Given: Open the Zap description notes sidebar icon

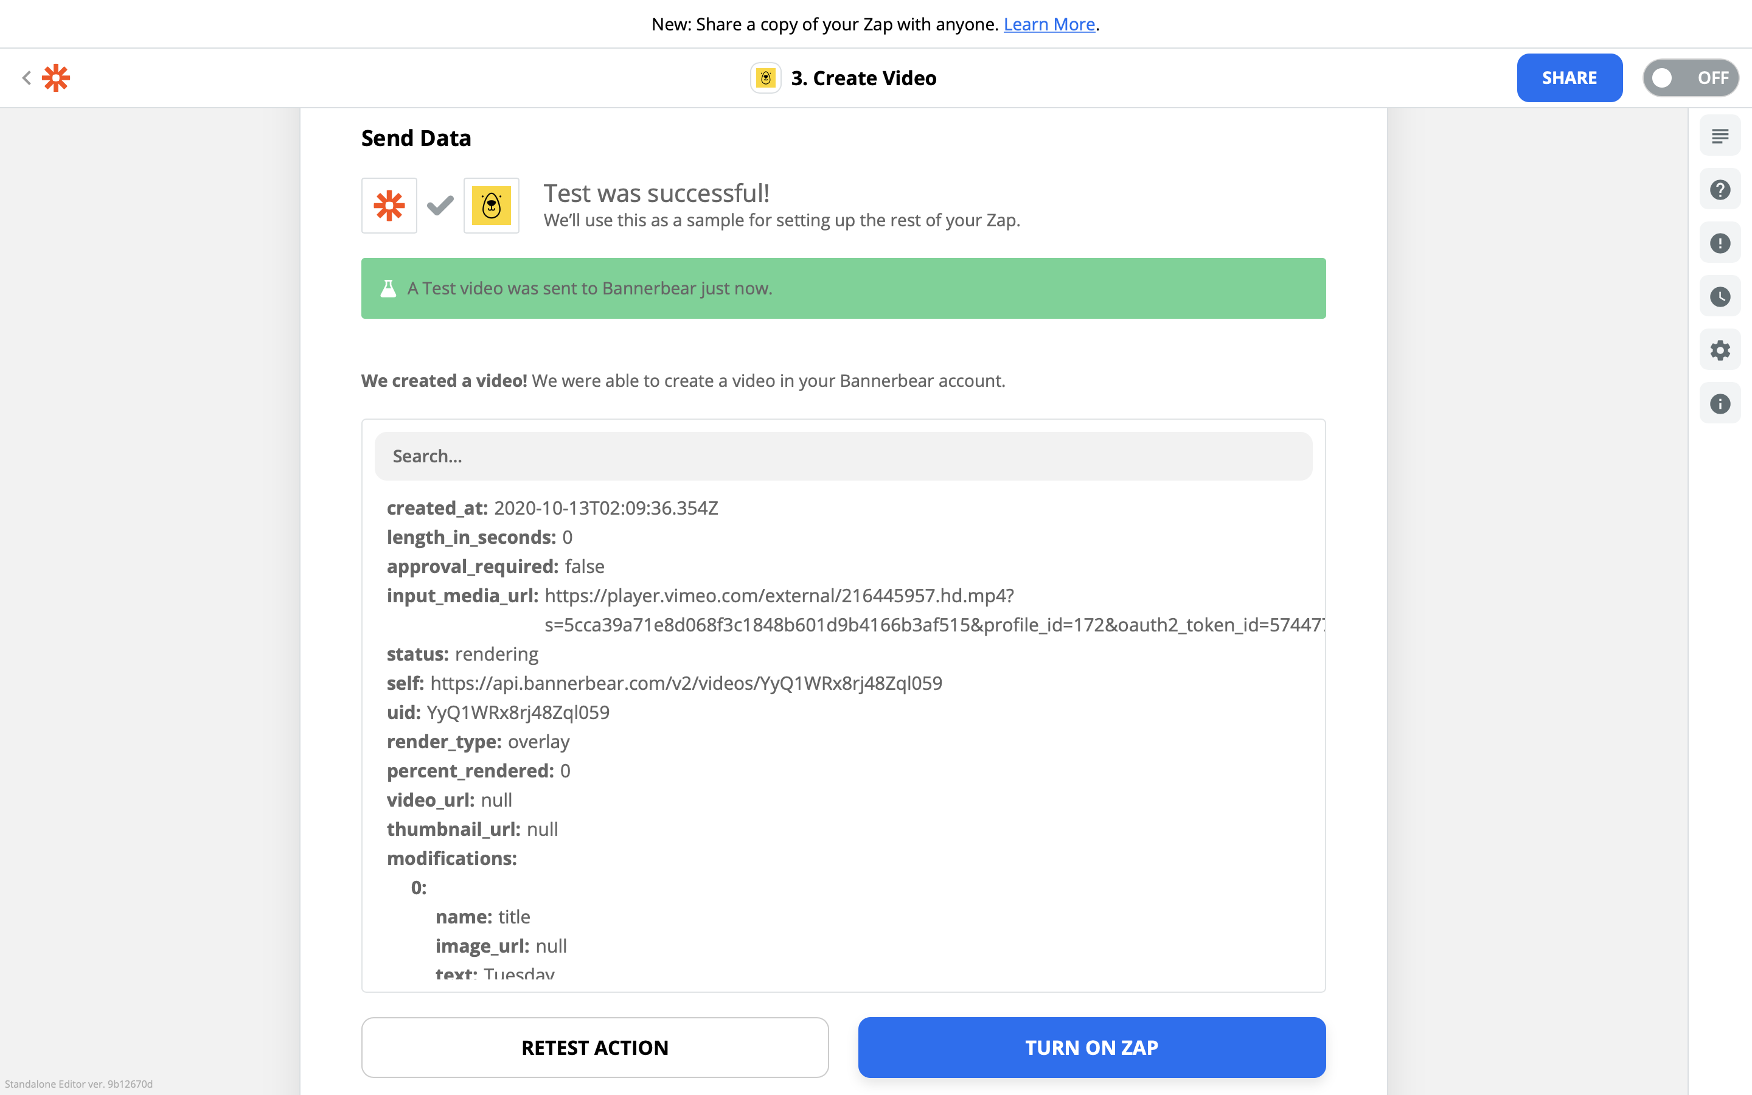Looking at the screenshot, I should pos(1719,136).
